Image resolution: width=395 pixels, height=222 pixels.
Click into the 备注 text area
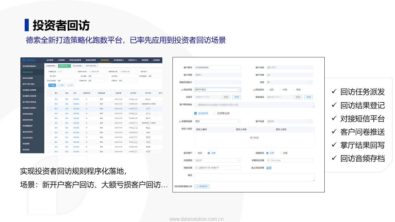[x=254, y=177]
